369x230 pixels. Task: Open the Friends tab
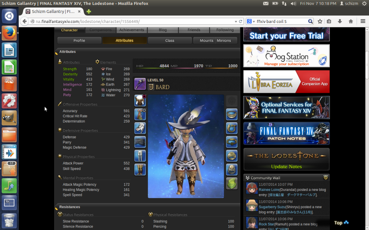click(x=194, y=30)
